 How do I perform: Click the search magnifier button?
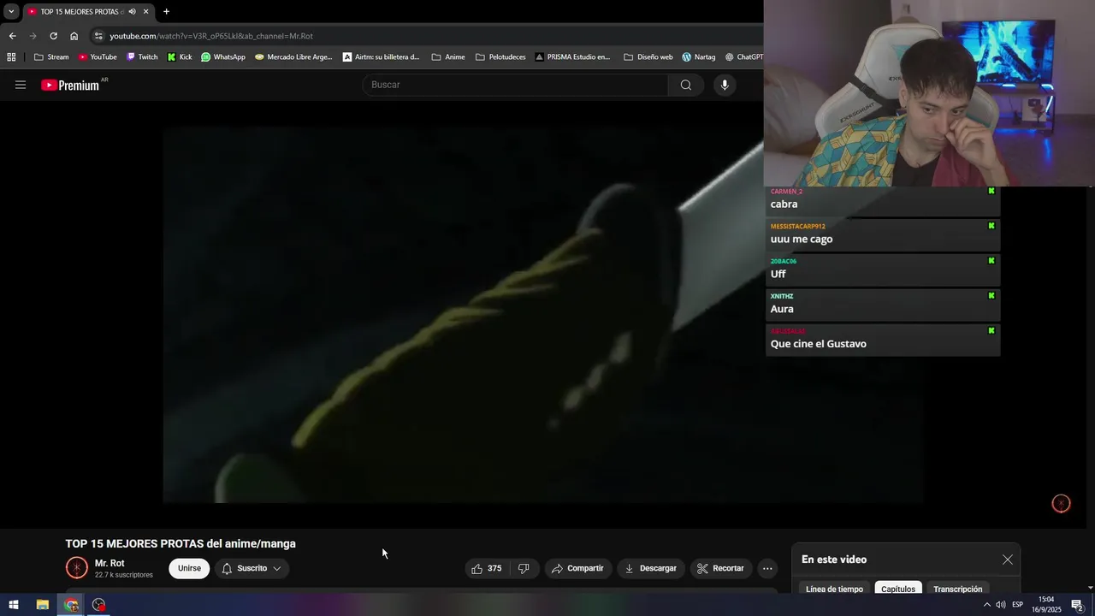[686, 85]
